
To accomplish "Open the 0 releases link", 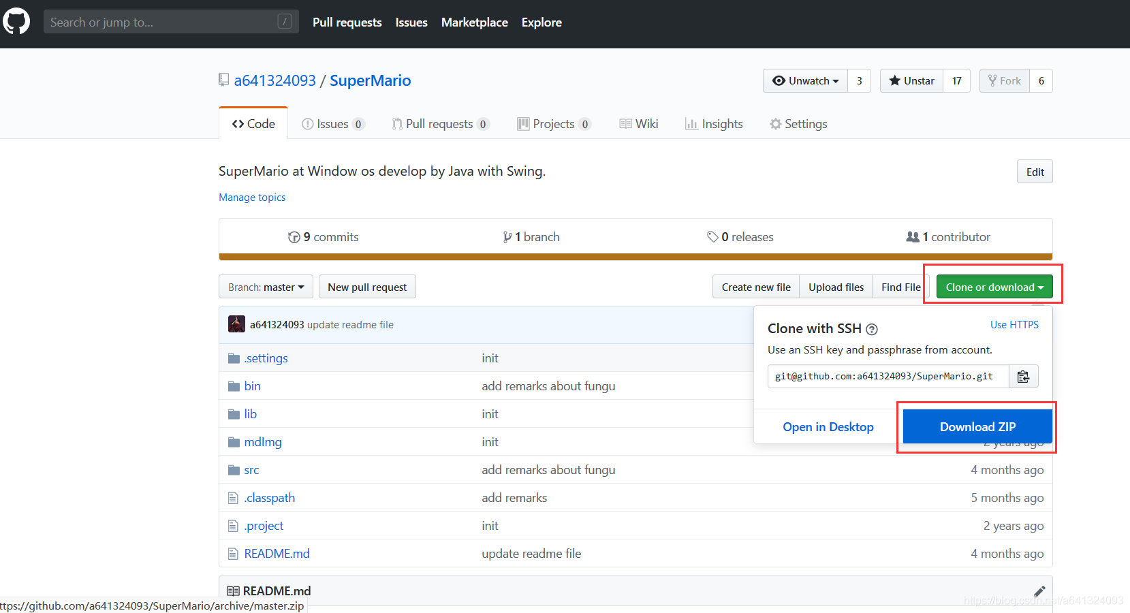I will pyautogui.click(x=740, y=237).
